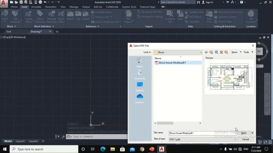Click the Windows taskbar search box
Screen dimensions: 273x153
pyautogui.click(x=44, y=149)
